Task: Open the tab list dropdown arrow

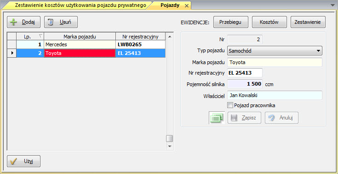Action: [332, 5]
